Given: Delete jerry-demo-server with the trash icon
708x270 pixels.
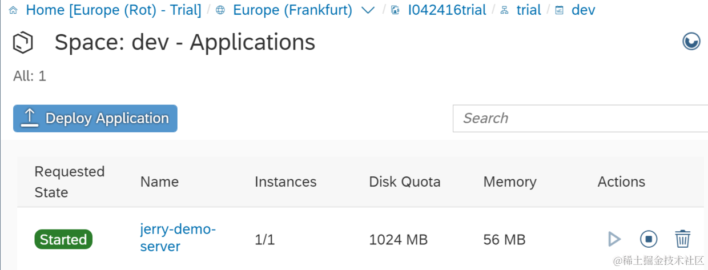Looking at the screenshot, I should [x=683, y=239].
